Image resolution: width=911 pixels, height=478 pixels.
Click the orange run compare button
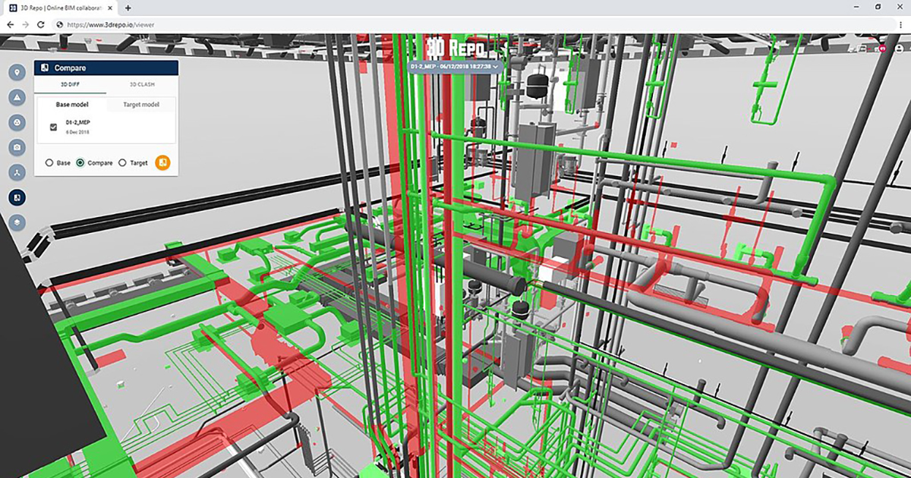point(162,162)
